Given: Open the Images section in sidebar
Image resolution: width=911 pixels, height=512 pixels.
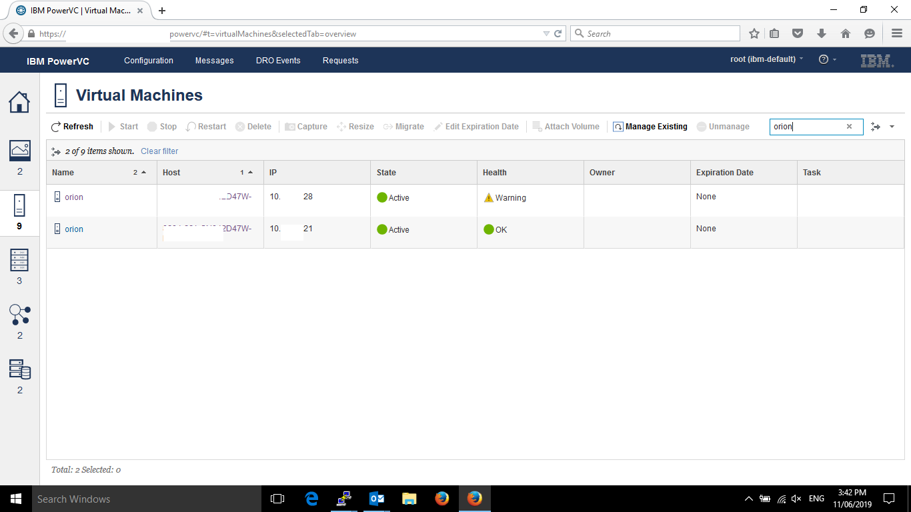Looking at the screenshot, I should (19, 151).
